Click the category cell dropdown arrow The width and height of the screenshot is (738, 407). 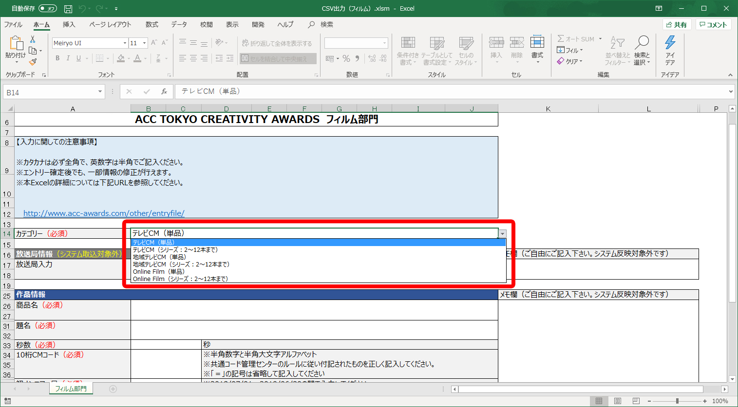coord(502,234)
